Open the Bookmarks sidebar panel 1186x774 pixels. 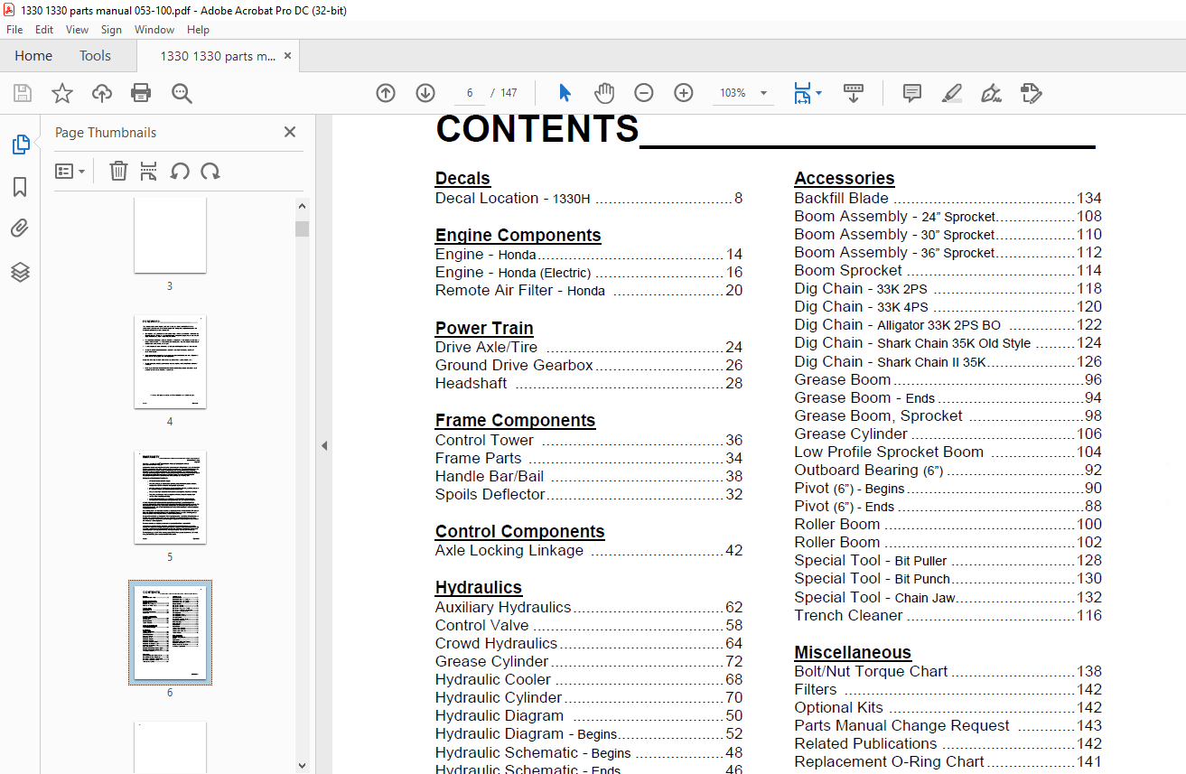[20, 187]
